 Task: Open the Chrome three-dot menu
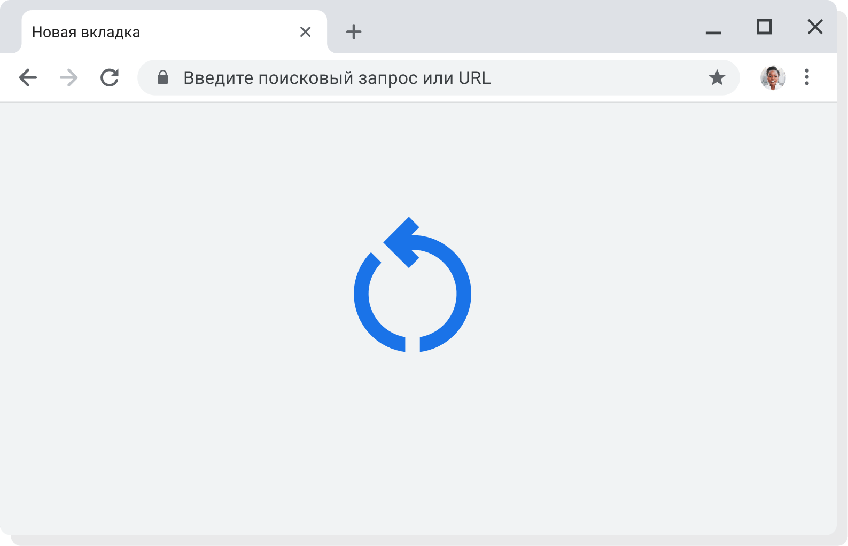807,77
